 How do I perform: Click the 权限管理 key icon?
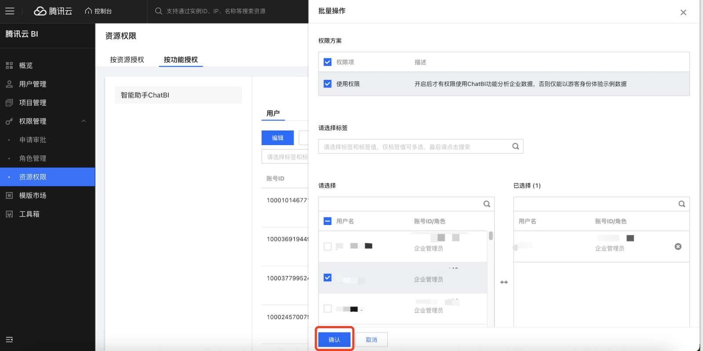9,121
